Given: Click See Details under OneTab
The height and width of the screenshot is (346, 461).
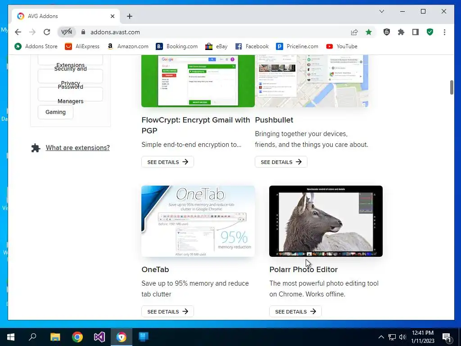Looking at the screenshot, I should [x=167, y=311].
